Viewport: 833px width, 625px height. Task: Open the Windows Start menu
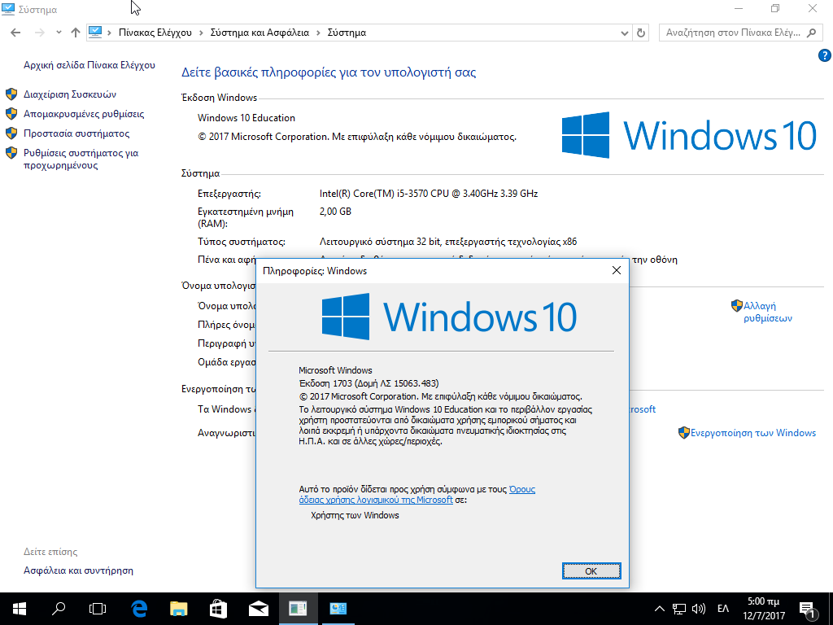click(20, 609)
